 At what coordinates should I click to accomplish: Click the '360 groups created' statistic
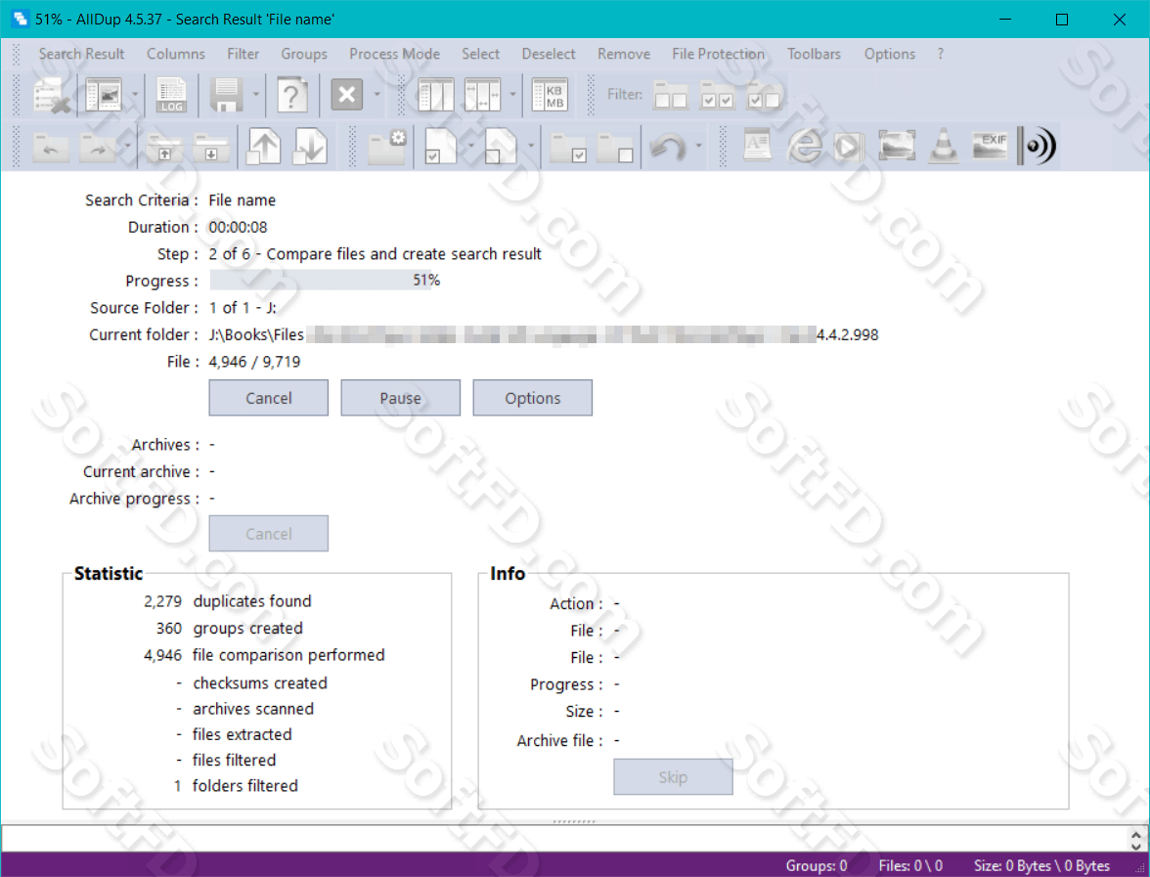click(229, 629)
